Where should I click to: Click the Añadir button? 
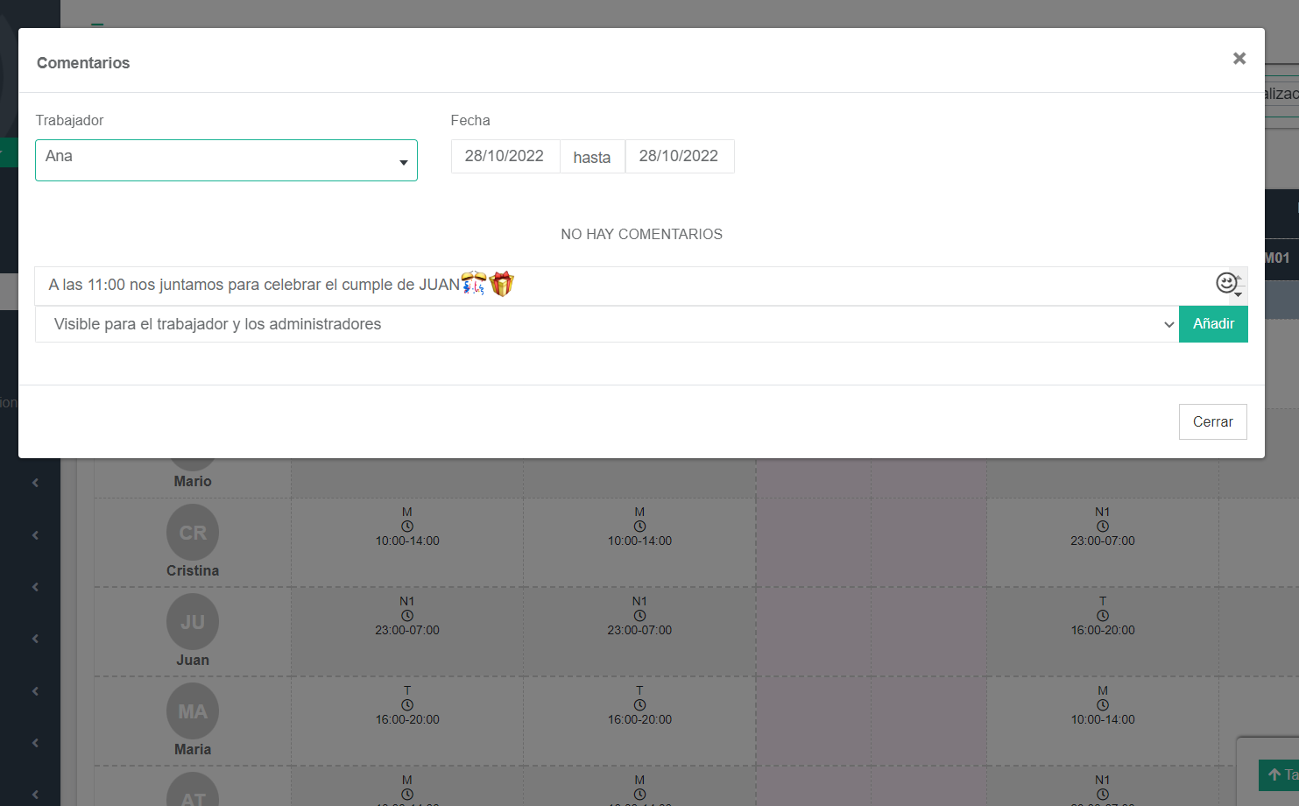click(1212, 324)
